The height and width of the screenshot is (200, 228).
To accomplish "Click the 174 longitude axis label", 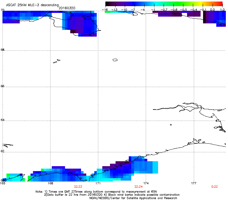I will (x=146, y=183).
